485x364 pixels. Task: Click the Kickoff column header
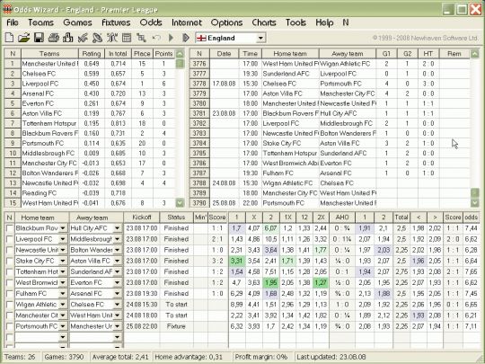point(142,218)
